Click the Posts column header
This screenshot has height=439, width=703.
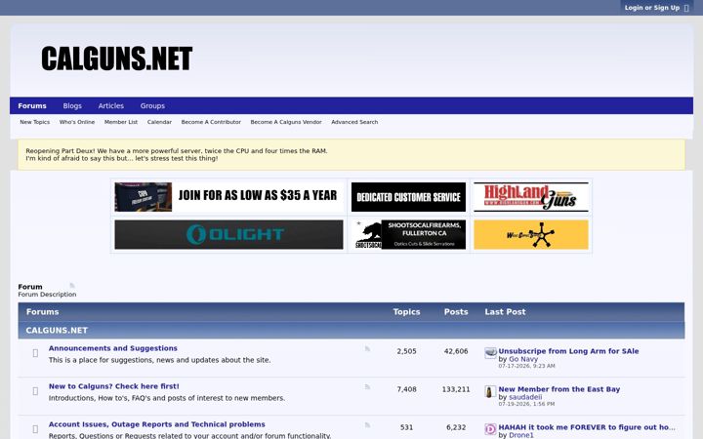click(456, 312)
